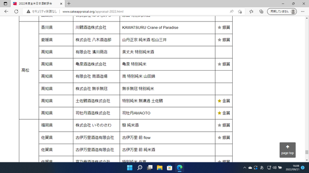
Task: Select 亀泉 特別純米 sake name
Action: coord(168,64)
